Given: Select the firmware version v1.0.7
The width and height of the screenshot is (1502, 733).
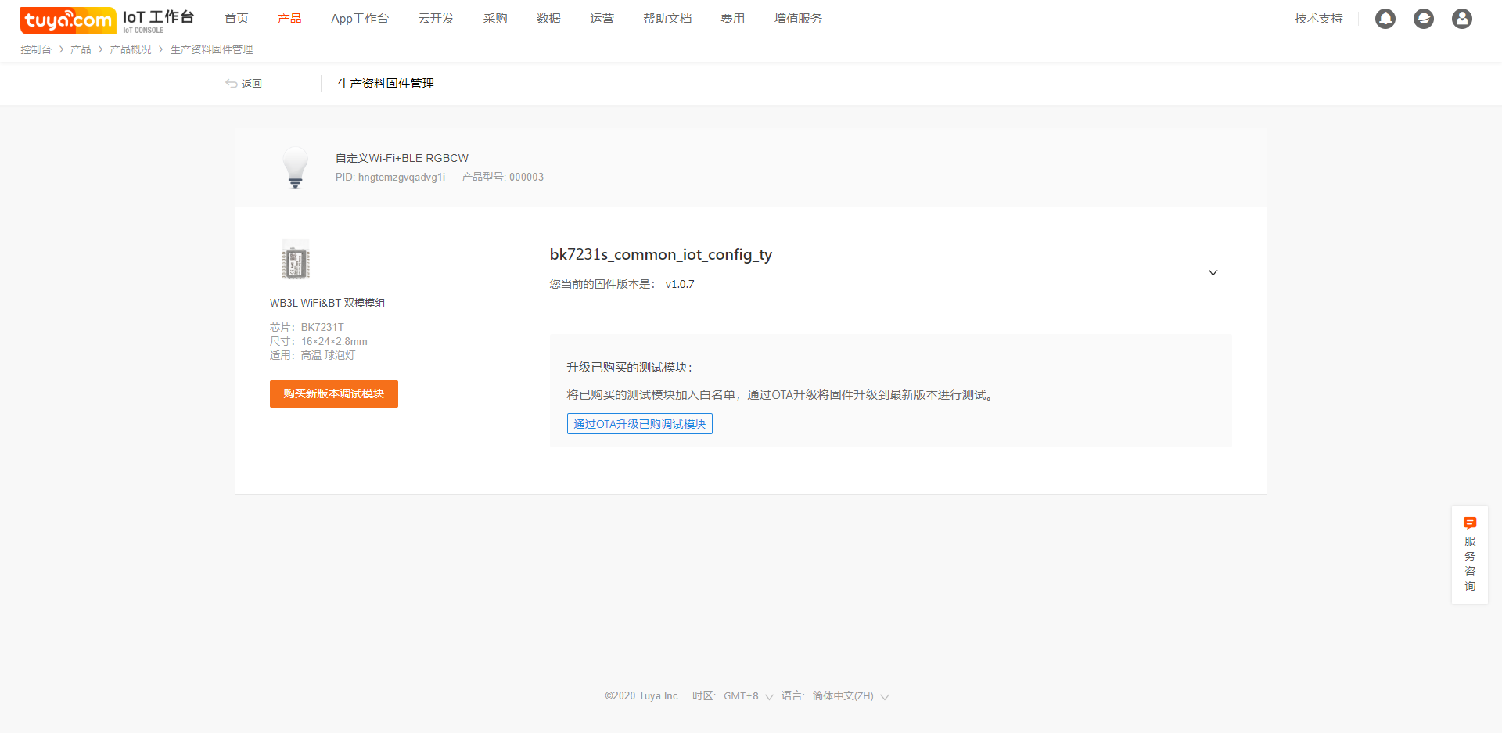Looking at the screenshot, I should (680, 285).
